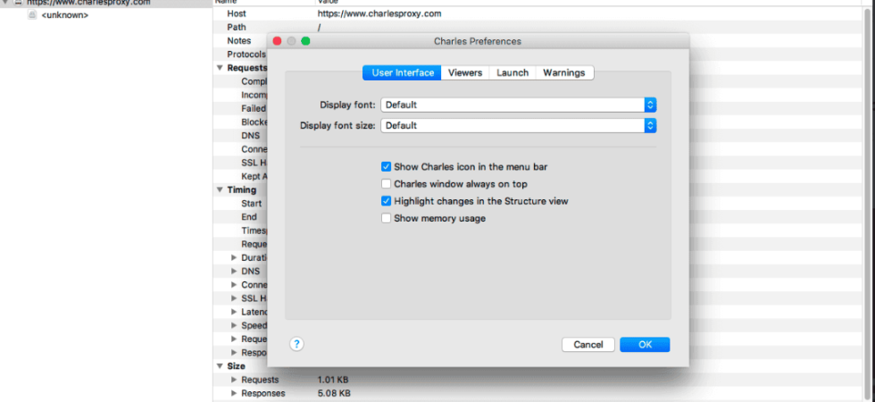Switch to the Viewers tab

pyautogui.click(x=465, y=72)
